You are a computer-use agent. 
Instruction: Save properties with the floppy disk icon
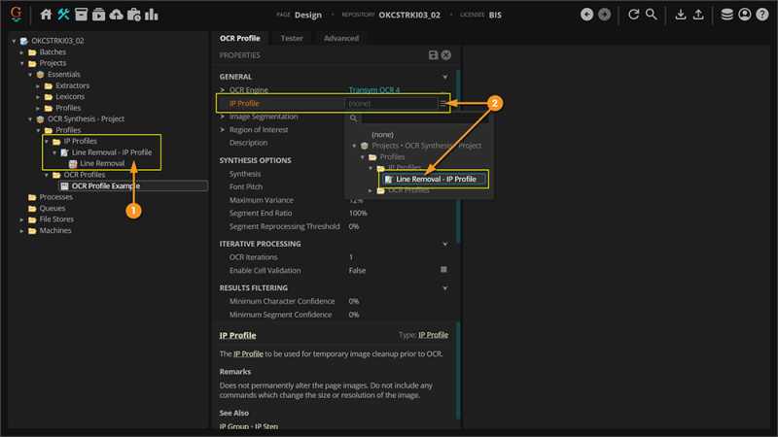(x=434, y=56)
